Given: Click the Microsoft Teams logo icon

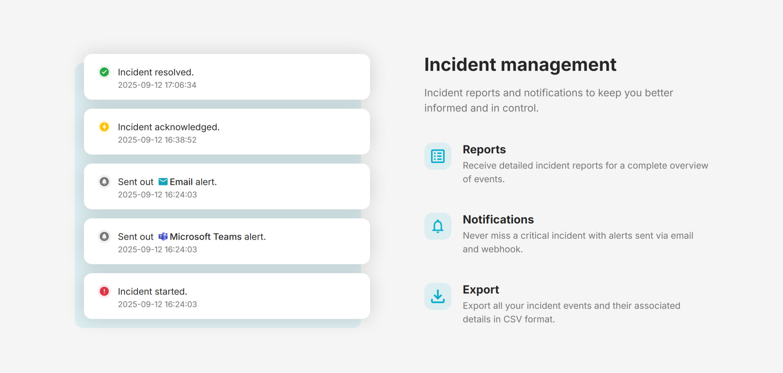Looking at the screenshot, I should point(163,236).
